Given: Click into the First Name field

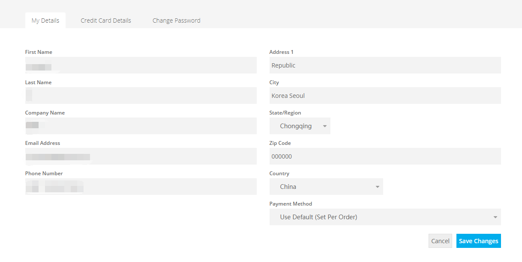Looking at the screenshot, I should (141, 65).
